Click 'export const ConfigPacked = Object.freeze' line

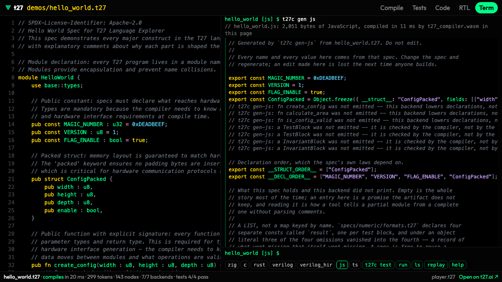coord(363,99)
